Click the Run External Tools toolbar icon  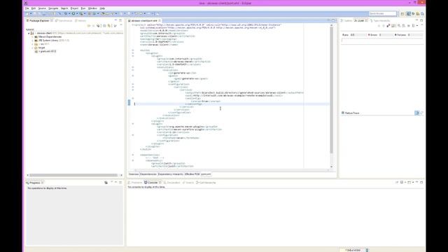(x=81, y=13)
